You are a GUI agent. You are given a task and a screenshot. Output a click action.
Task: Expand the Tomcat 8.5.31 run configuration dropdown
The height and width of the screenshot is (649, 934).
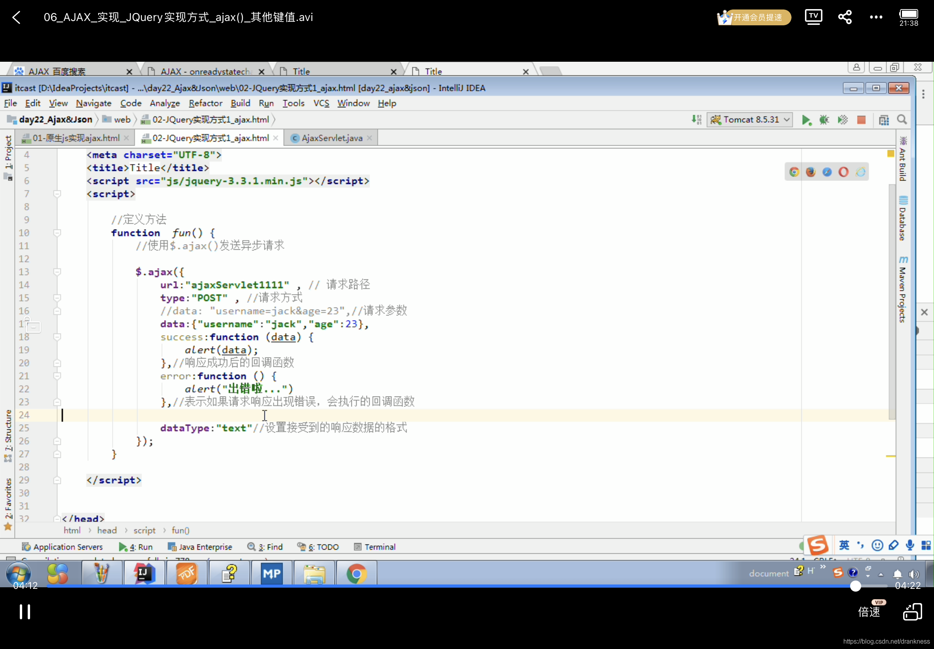[750, 120]
